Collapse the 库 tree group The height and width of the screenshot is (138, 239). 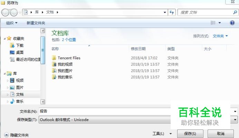click(5, 74)
